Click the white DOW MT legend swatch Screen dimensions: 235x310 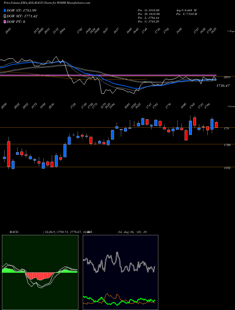(x=5, y=16)
